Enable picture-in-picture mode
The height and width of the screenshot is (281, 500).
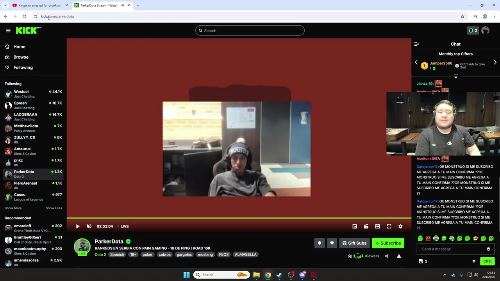(355, 226)
